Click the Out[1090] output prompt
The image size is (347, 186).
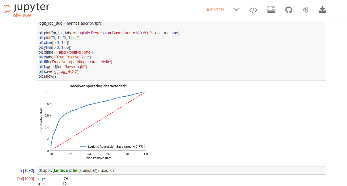click(26, 179)
